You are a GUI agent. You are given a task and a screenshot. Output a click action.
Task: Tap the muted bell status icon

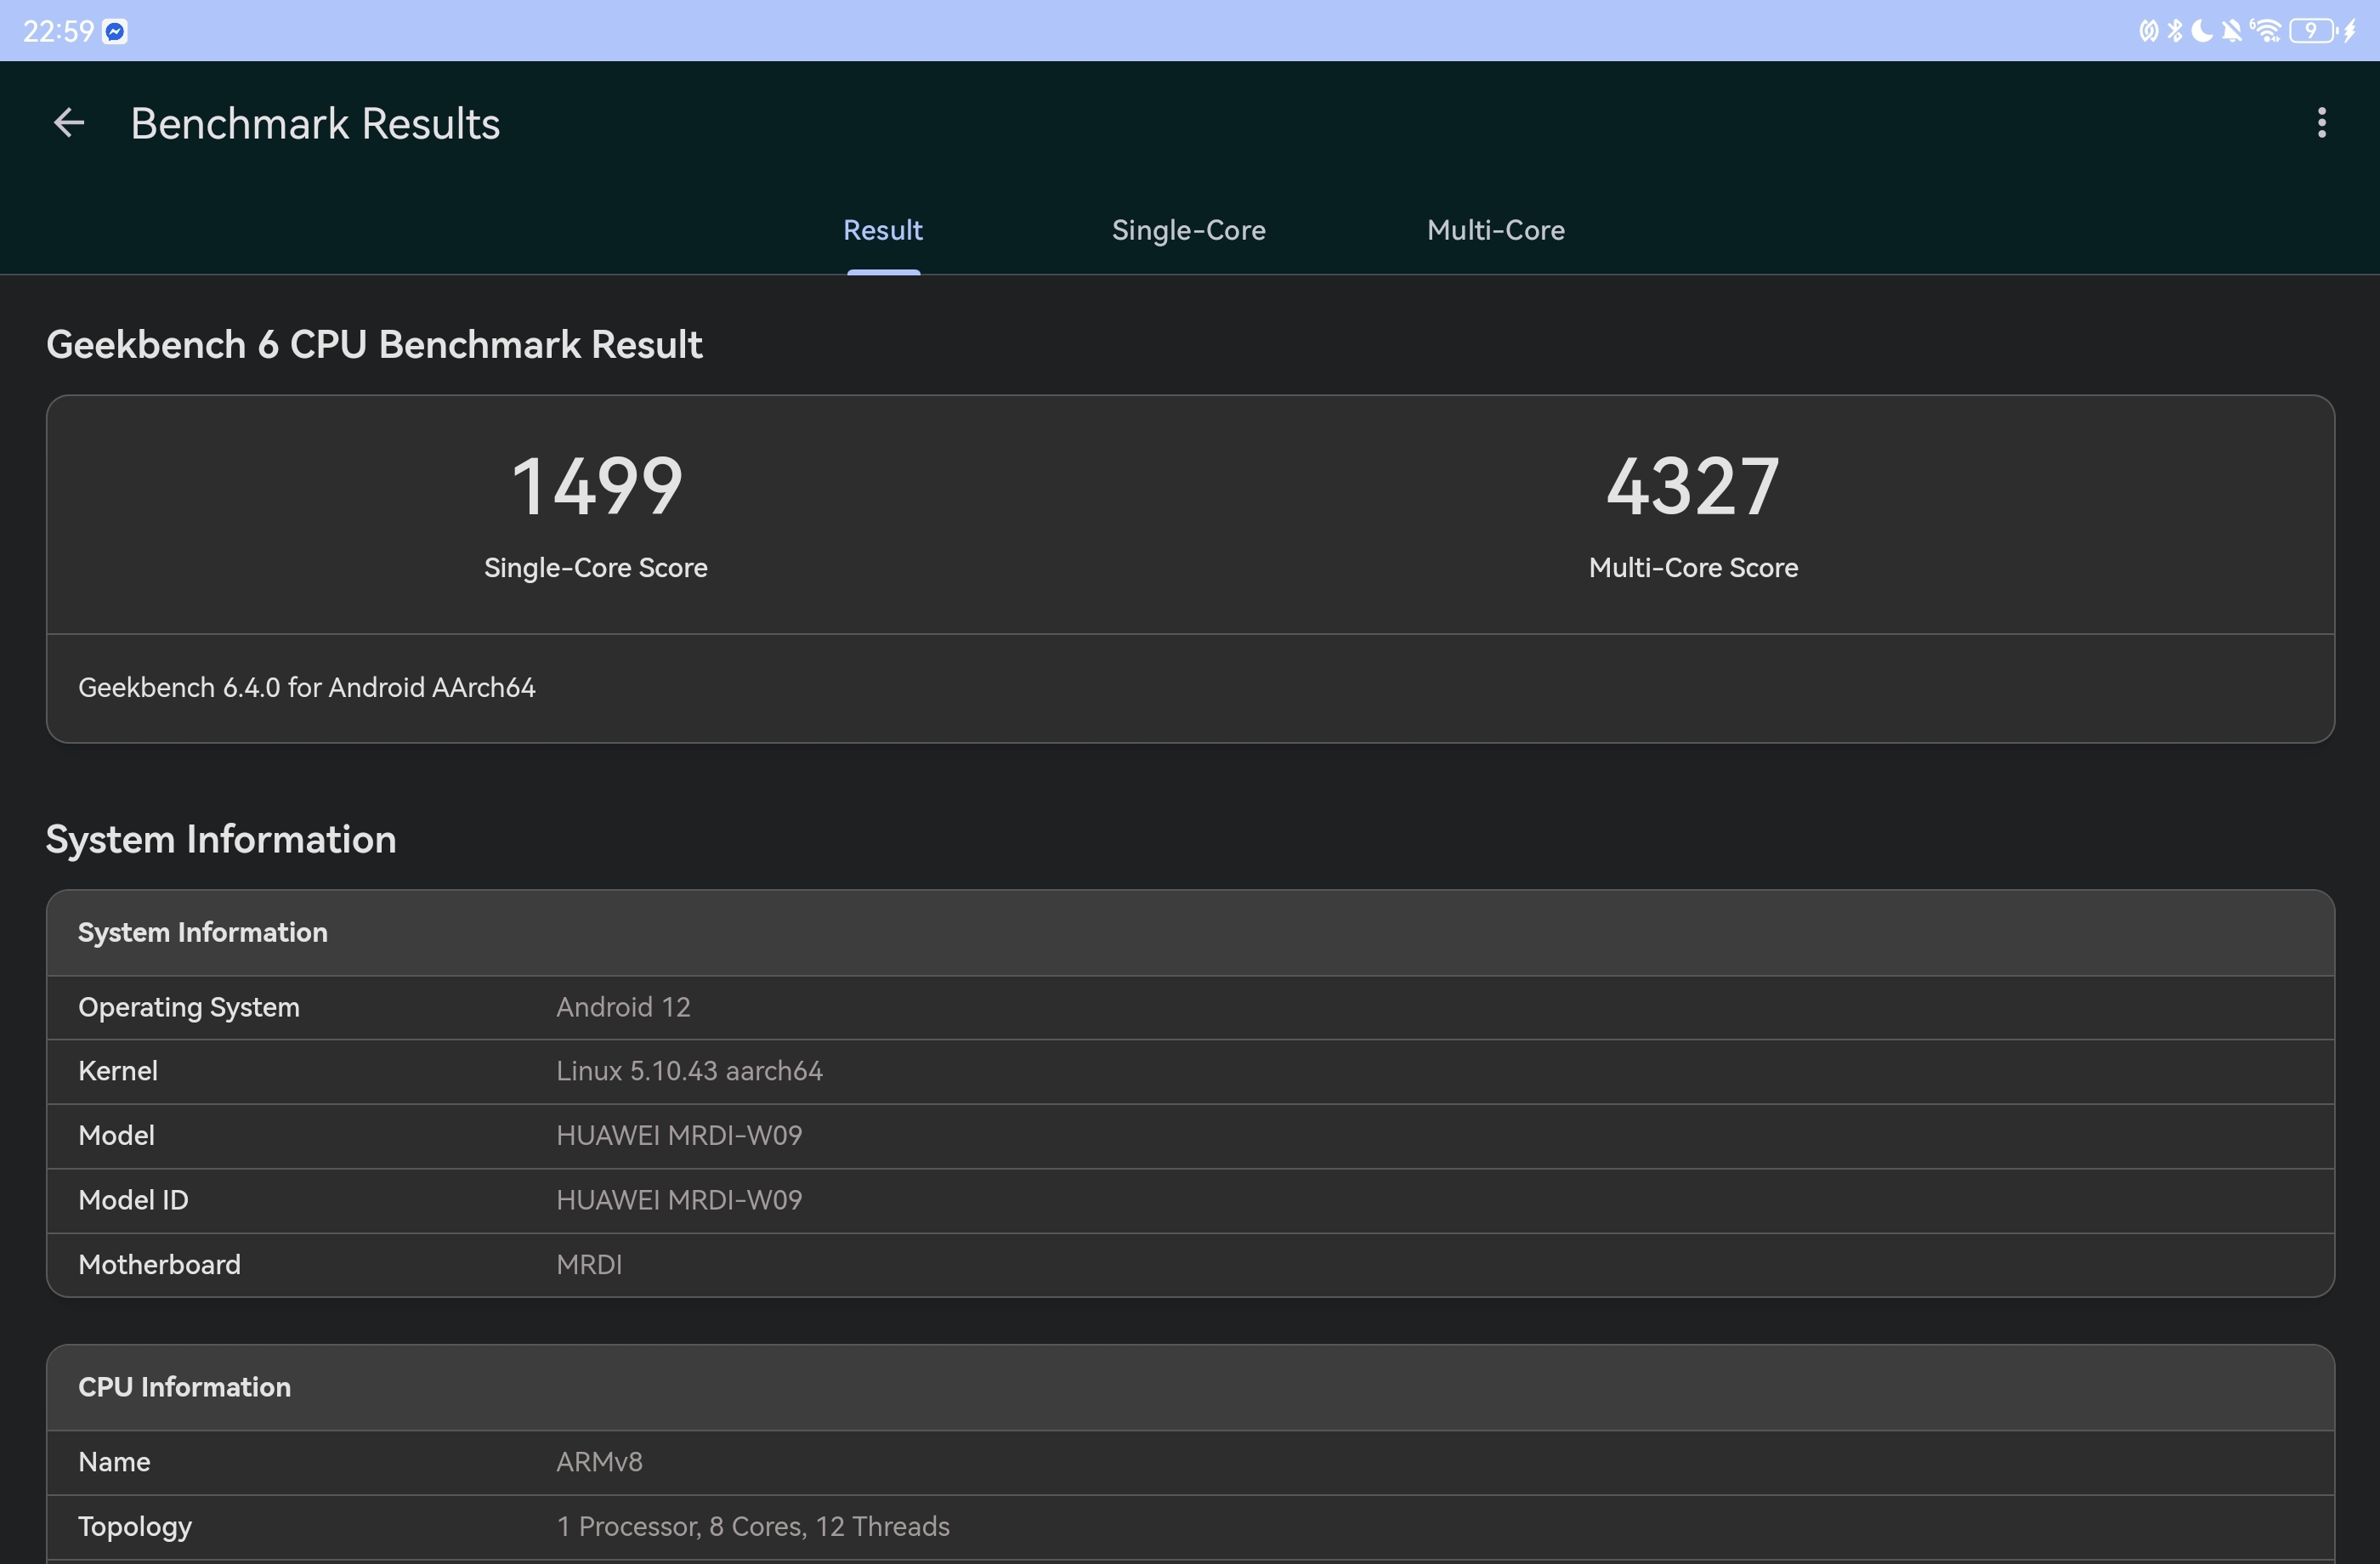click(2232, 31)
